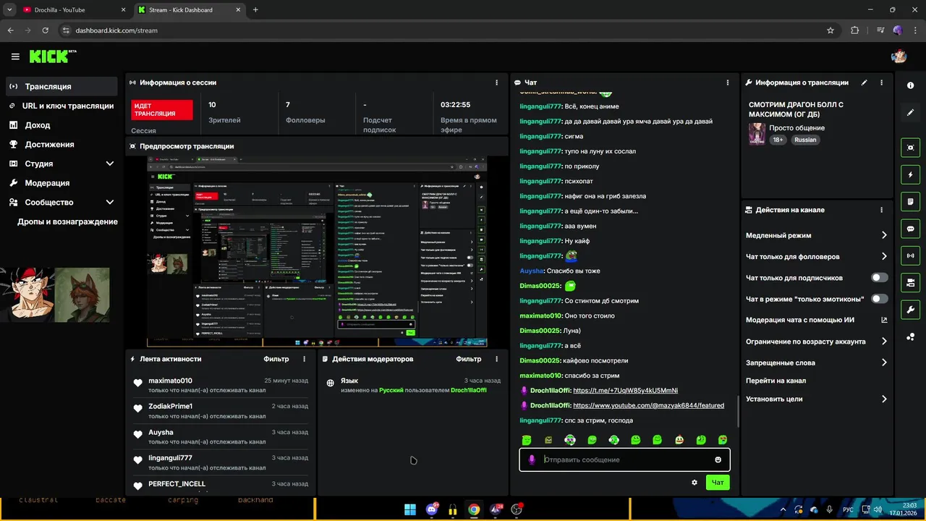Open the hamburger menu next to Kick logo
926x521 pixels.
coord(15,56)
